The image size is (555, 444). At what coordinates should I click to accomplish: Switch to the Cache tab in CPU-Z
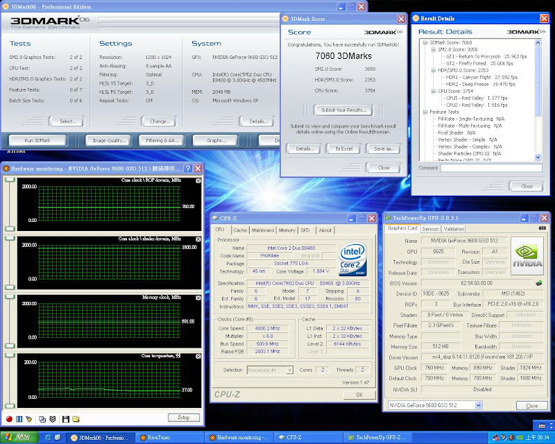click(x=240, y=230)
